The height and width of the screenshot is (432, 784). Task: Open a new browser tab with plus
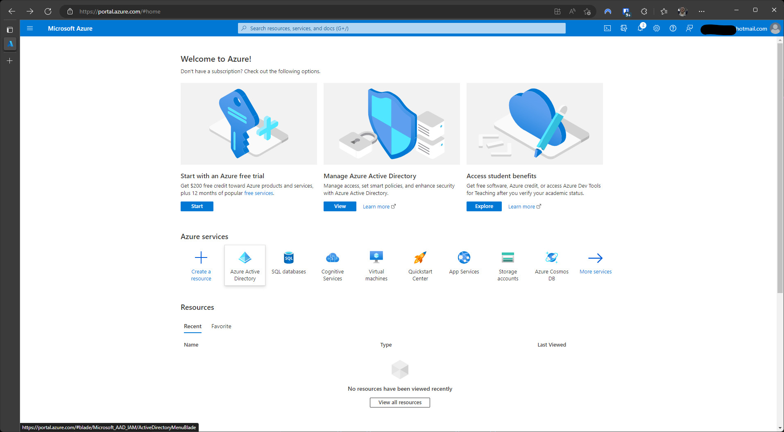[10, 61]
